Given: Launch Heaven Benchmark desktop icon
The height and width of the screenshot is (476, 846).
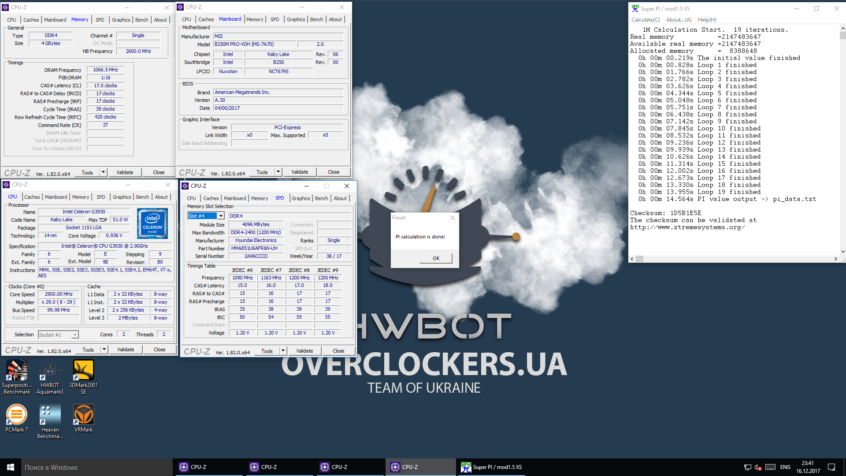Looking at the screenshot, I should coord(50,422).
